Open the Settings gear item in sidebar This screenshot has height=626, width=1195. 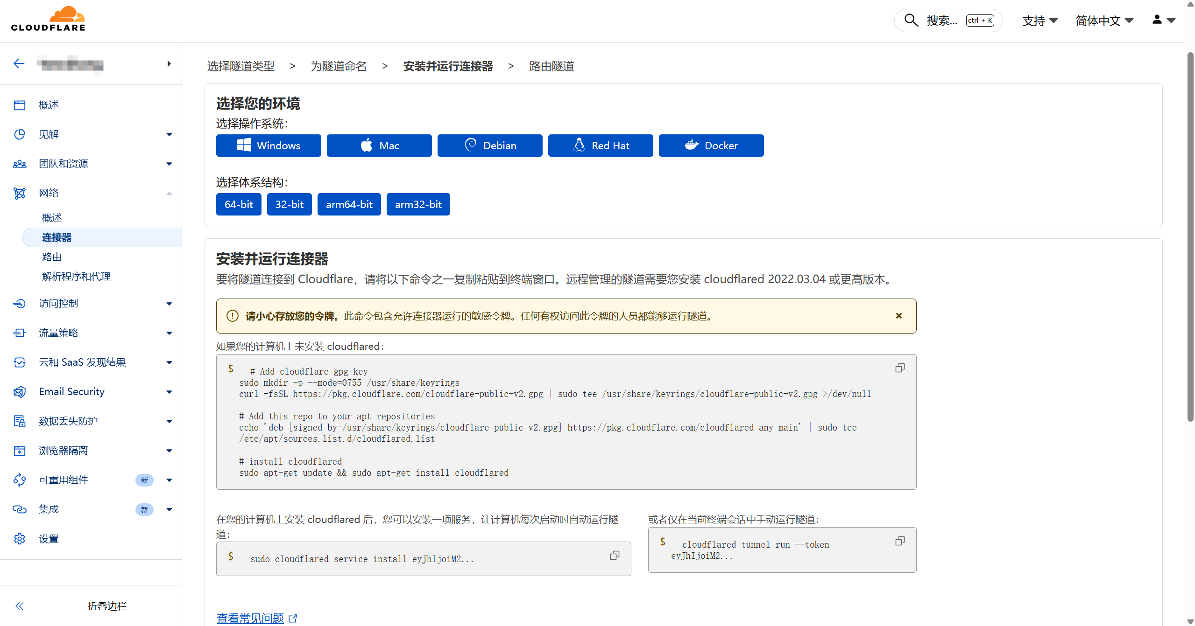(x=49, y=539)
